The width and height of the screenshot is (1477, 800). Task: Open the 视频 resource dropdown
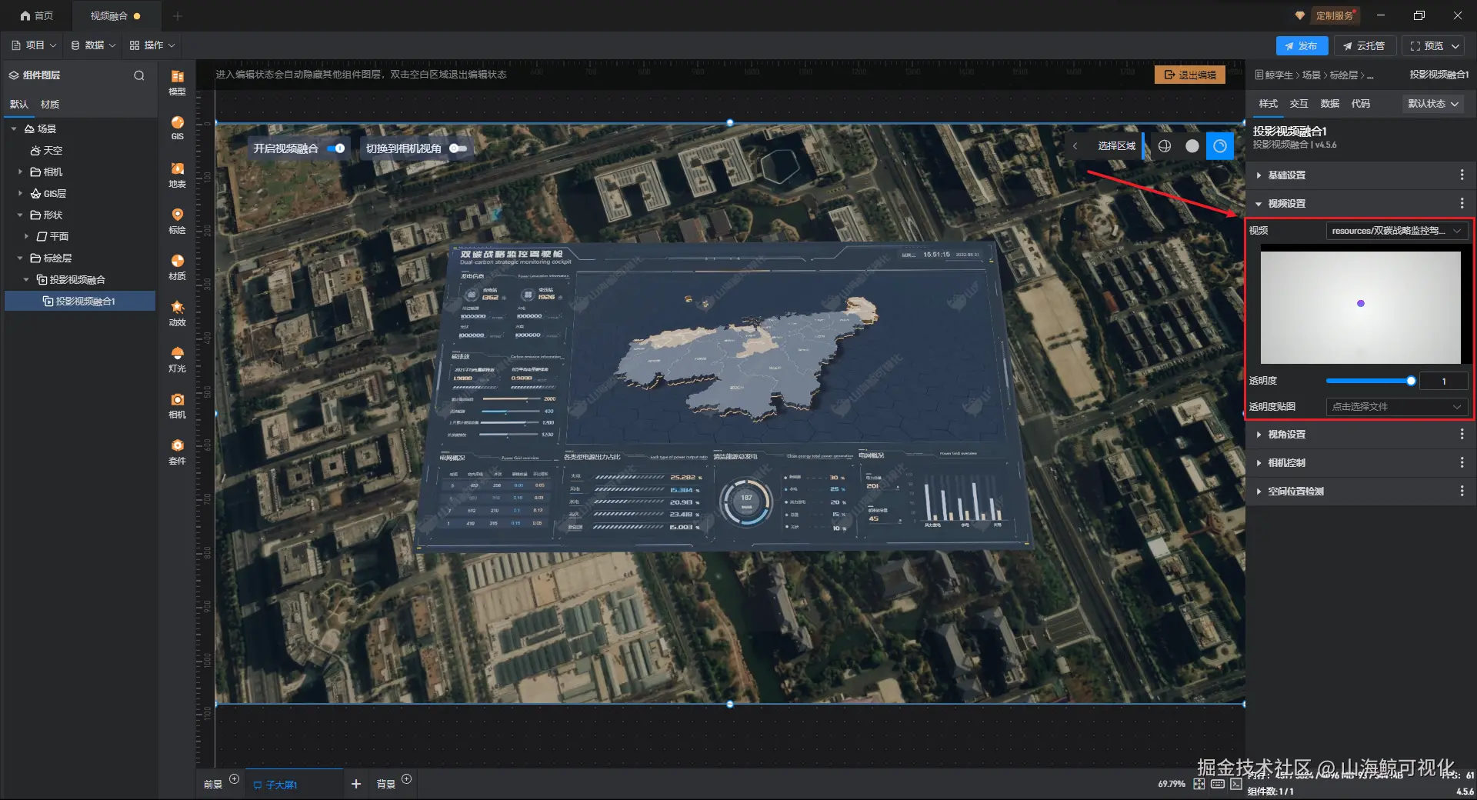[1396, 231]
